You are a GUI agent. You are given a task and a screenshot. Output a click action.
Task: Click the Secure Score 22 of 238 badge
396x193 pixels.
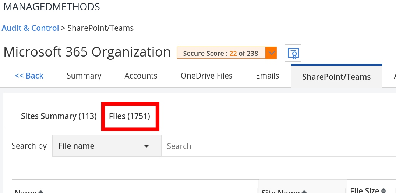(x=221, y=53)
